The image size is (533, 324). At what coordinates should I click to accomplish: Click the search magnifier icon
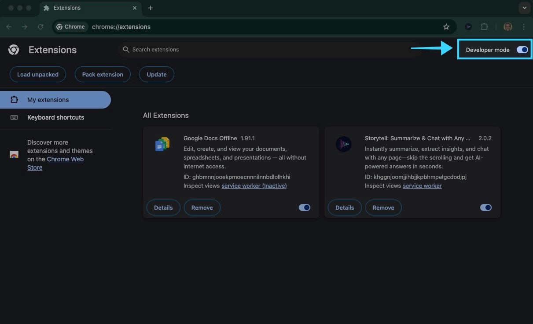click(126, 50)
